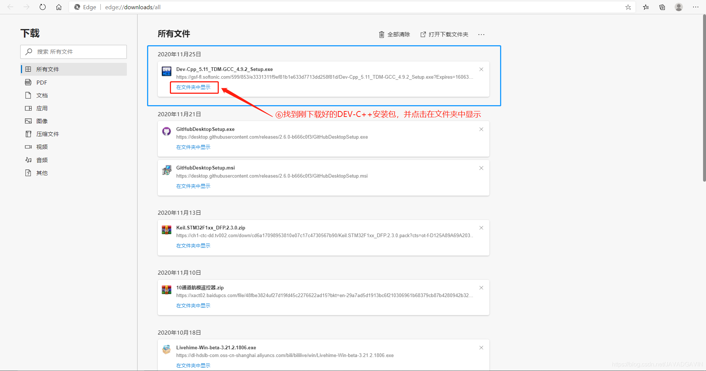Add this page to favorites star
This screenshot has height=371, width=706.
[x=628, y=7]
